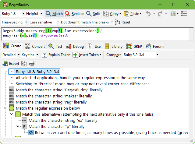Switch to Split mode

(93, 14)
